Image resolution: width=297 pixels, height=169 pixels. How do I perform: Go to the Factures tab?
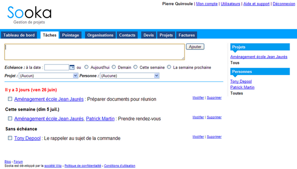point(186,35)
